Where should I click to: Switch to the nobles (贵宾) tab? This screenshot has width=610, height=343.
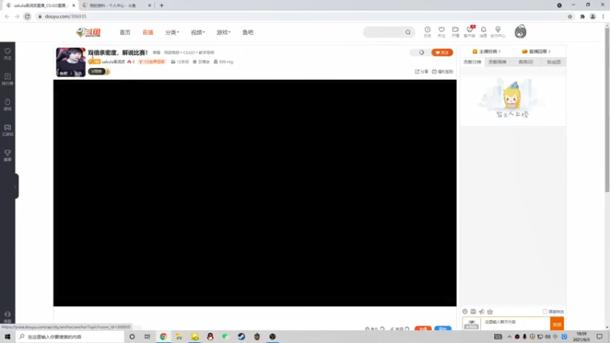tap(525, 62)
